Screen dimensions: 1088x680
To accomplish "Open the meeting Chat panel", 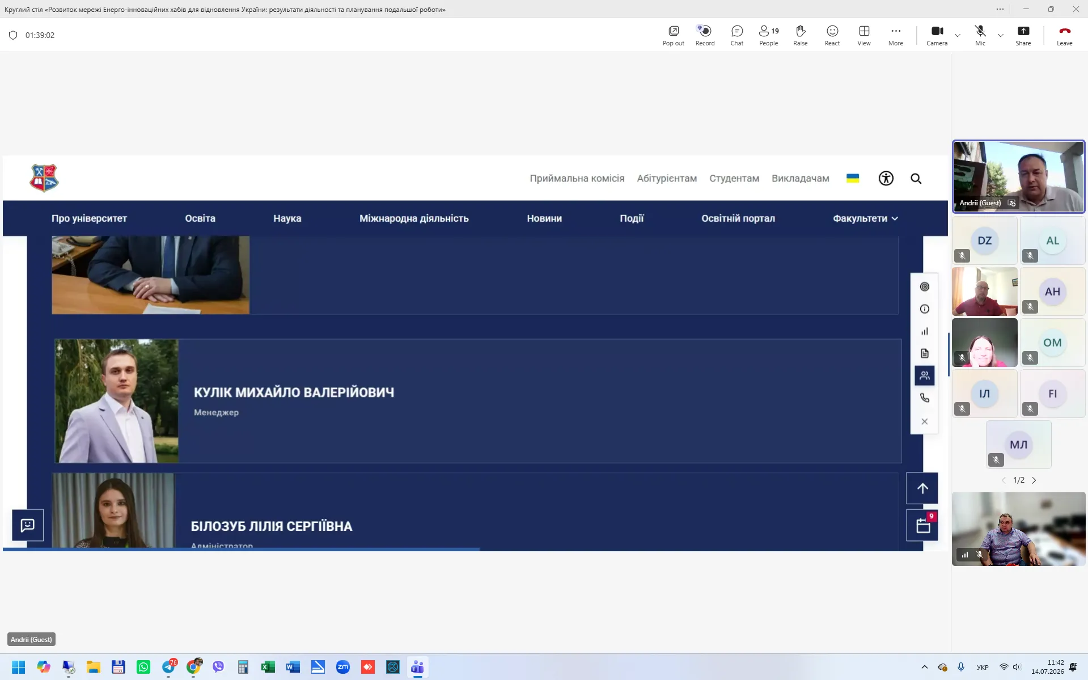I will 736,35.
